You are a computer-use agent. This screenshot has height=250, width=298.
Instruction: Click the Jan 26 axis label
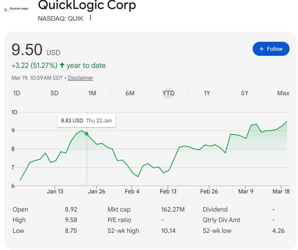point(97,191)
